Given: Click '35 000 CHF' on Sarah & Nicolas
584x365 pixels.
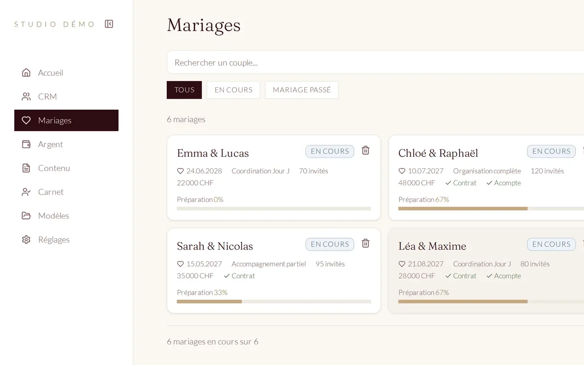Looking at the screenshot, I should coord(195,275).
